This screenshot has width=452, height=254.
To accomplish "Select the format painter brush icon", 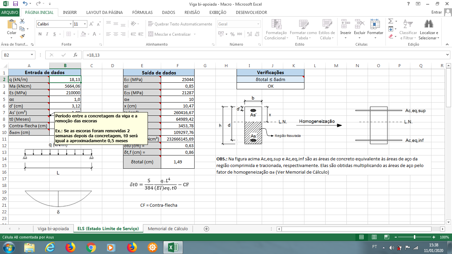I will coord(22,36).
